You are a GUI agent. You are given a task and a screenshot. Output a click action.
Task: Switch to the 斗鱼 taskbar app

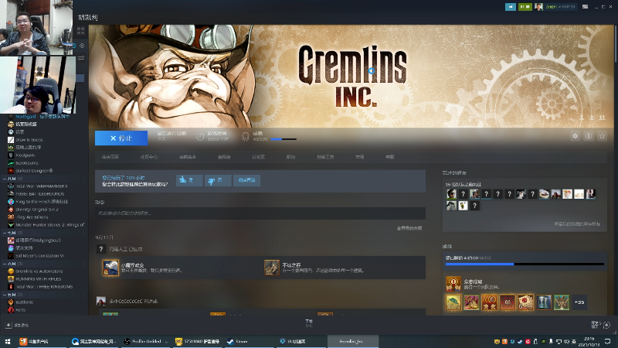(x=42, y=341)
